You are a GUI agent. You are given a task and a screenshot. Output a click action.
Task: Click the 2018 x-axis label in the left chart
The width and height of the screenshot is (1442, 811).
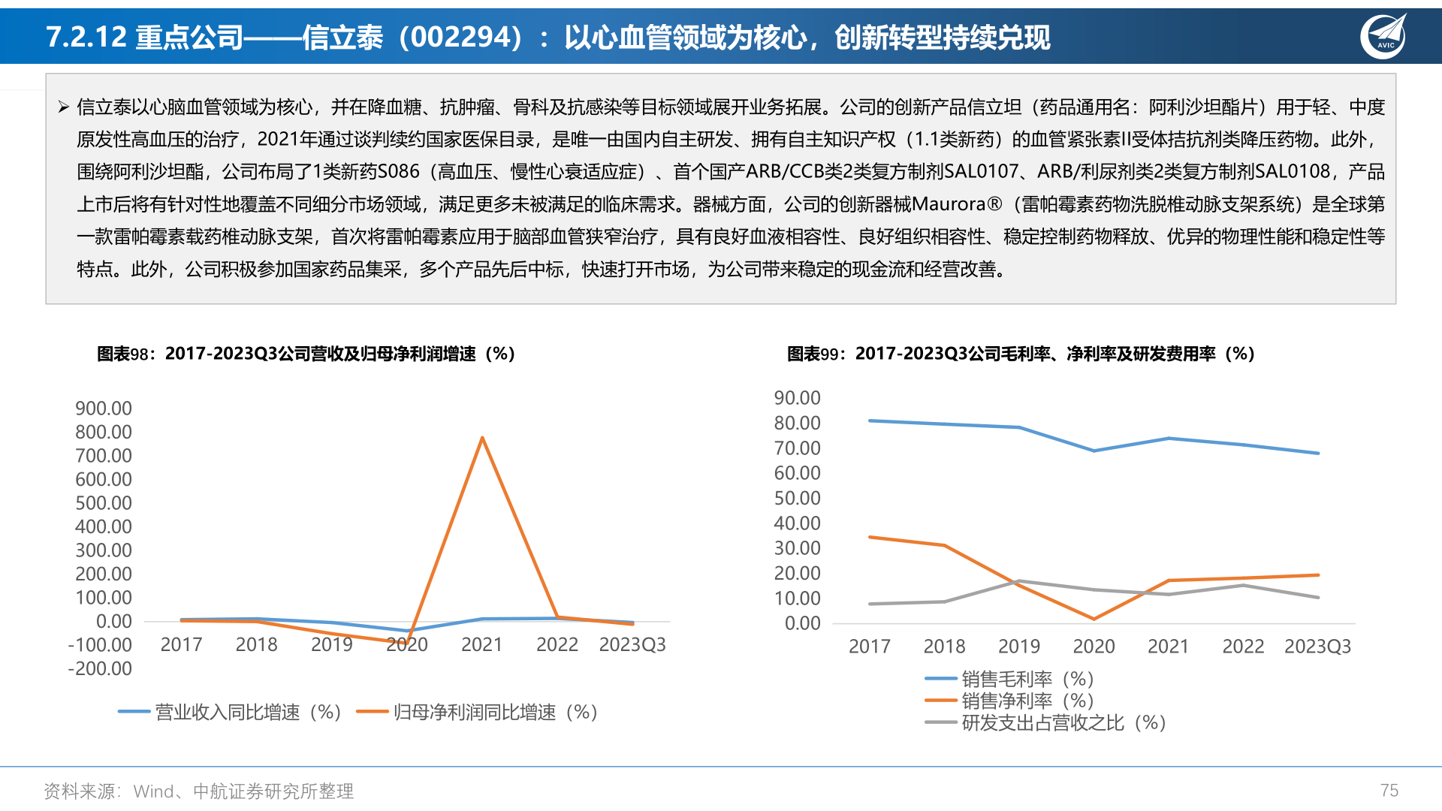coord(257,644)
